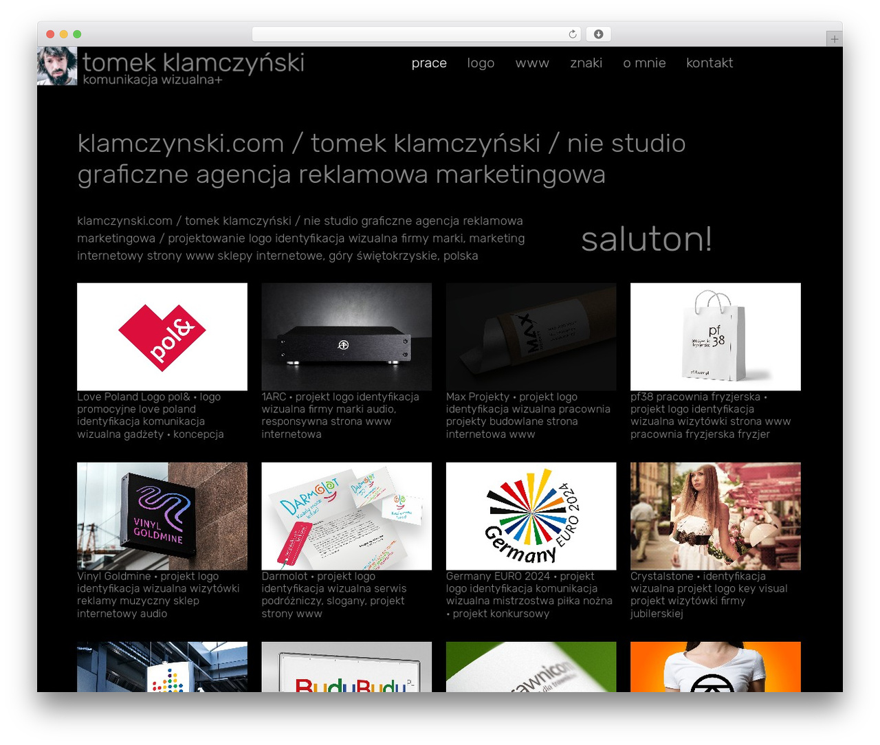Click the 'komunikacja wizualna+' tagline
Screen dimensions: 880x745
pyautogui.click(x=153, y=80)
